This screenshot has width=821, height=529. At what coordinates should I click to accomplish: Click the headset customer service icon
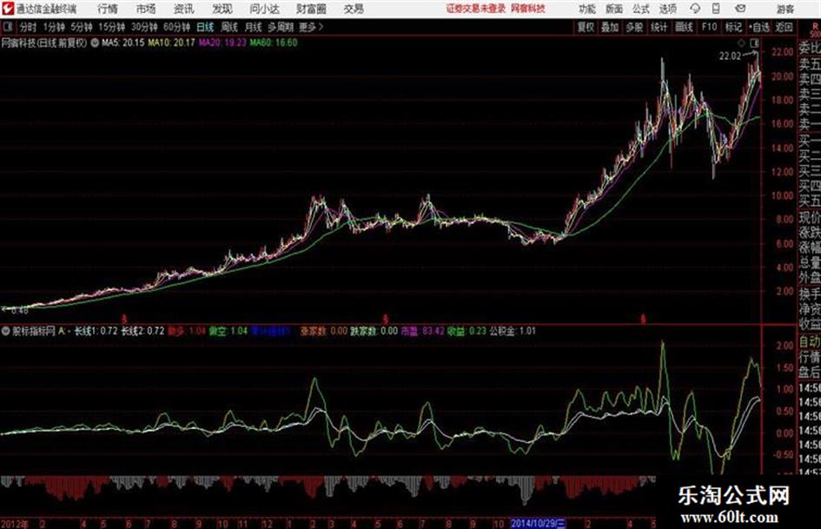[695, 9]
